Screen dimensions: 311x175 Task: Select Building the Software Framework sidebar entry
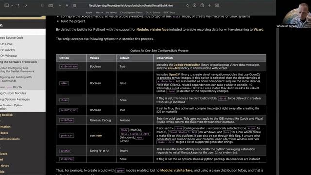pos(18,62)
